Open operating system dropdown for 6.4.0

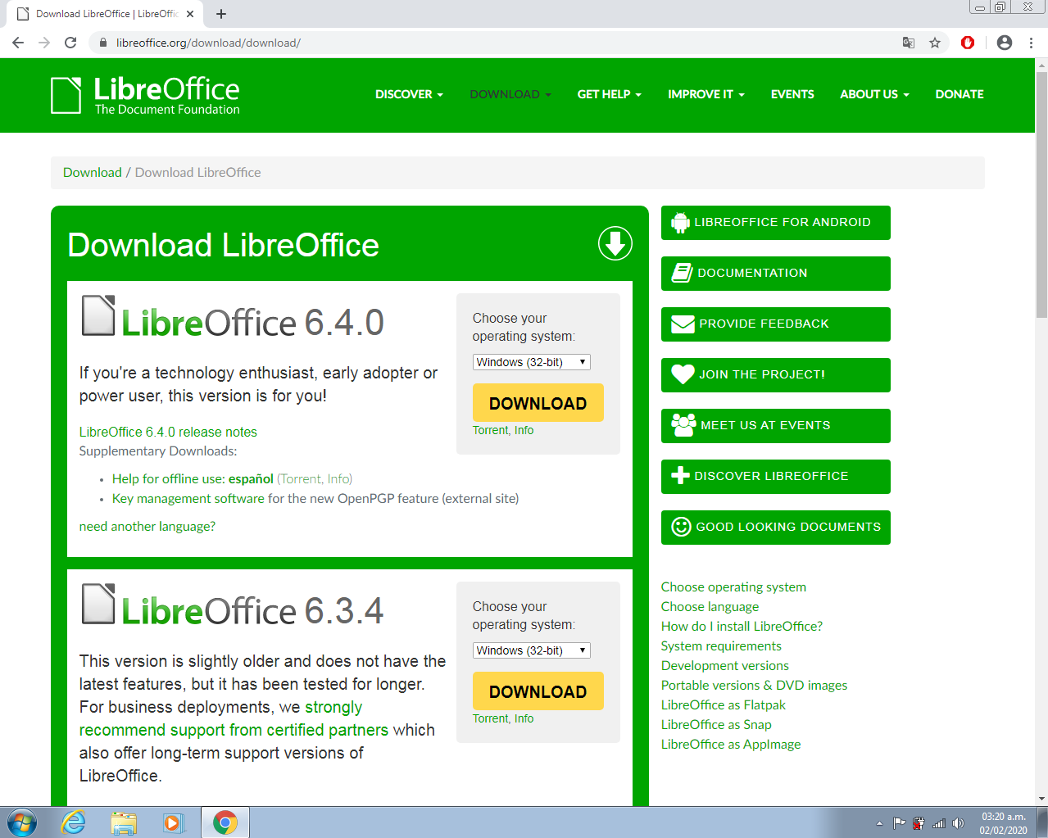pos(532,362)
